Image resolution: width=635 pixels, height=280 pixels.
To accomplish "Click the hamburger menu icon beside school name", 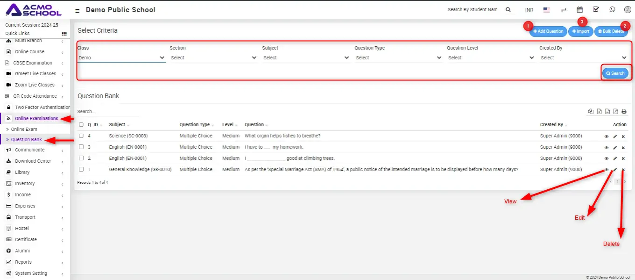I will 77,10.
